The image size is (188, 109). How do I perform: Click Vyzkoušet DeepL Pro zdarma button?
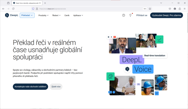(x=166, y=15)
